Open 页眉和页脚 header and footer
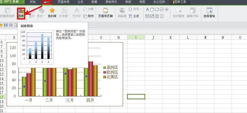The height and width of the screenshot is (113, 247). tap(106, 13)
